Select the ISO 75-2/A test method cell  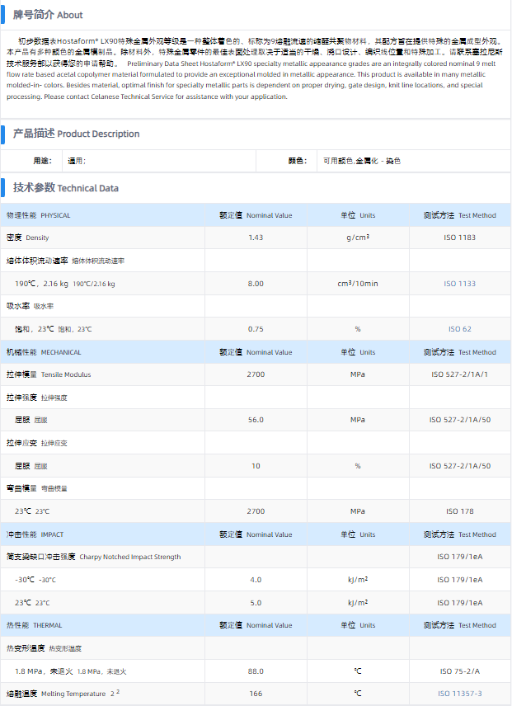point(459,671)
